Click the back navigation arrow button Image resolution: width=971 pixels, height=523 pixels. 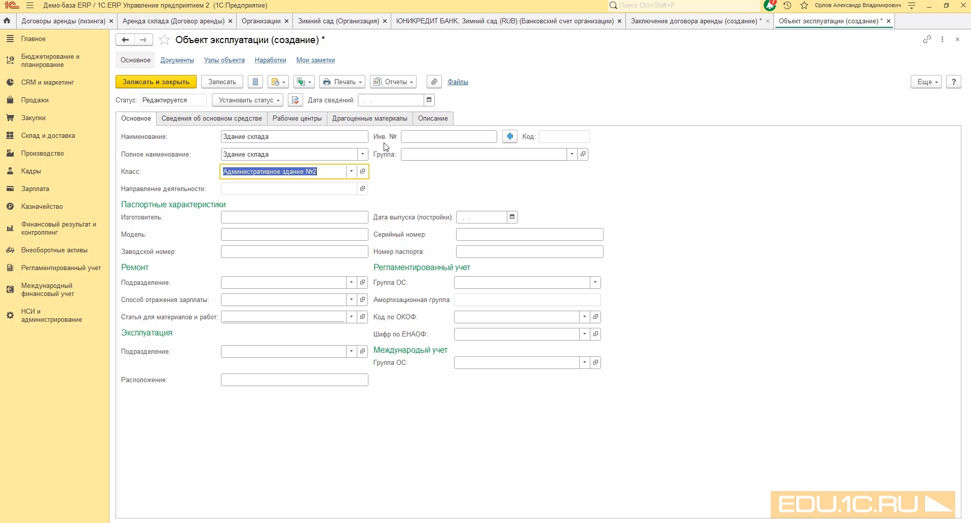pos(125,40)
